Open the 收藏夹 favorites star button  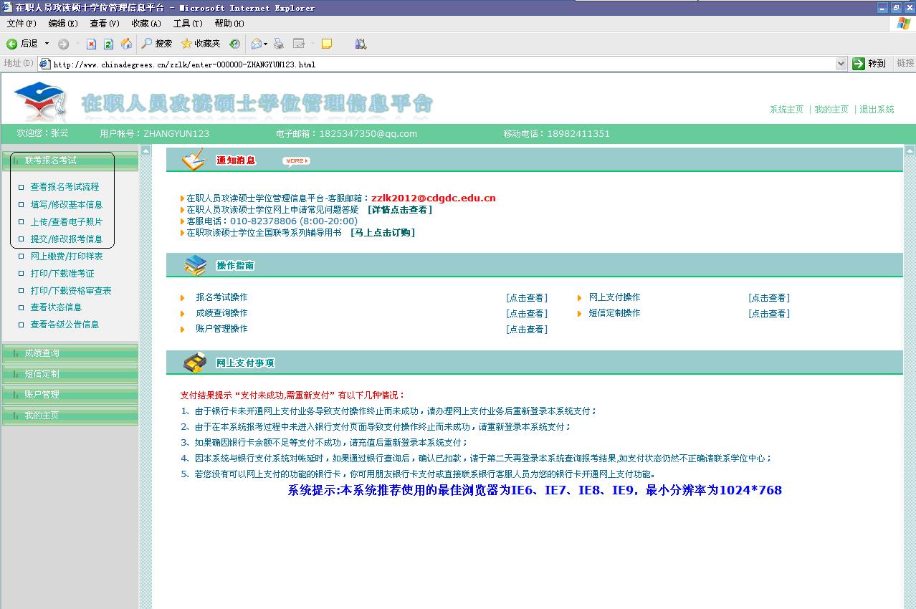pos(201,44)
